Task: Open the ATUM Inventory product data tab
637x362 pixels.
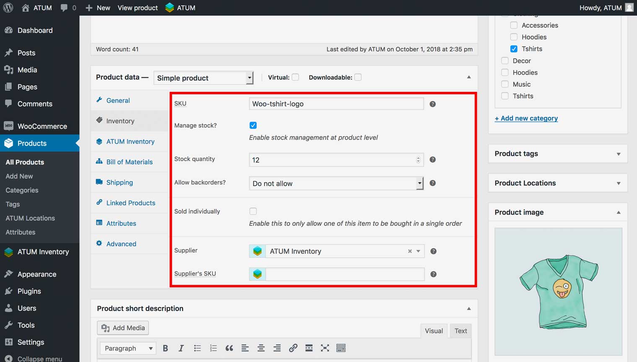Action: (130, 142)
